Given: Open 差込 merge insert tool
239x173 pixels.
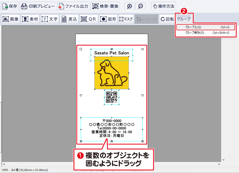Looking at the screenshot, I should click(x=69, y=19).
